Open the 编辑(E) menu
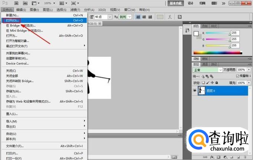253x160 pixels. [21, 10]
